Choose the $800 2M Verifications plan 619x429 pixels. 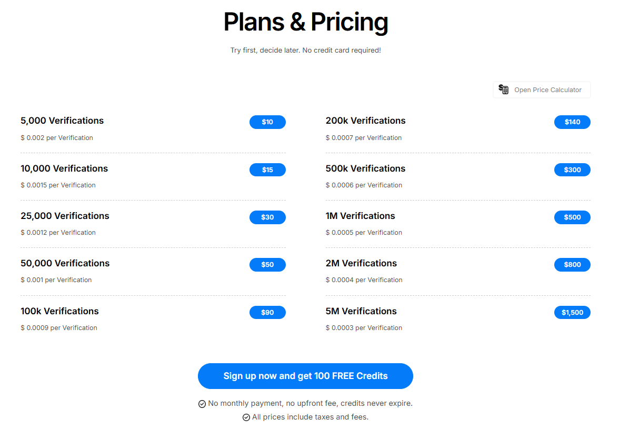572,264
